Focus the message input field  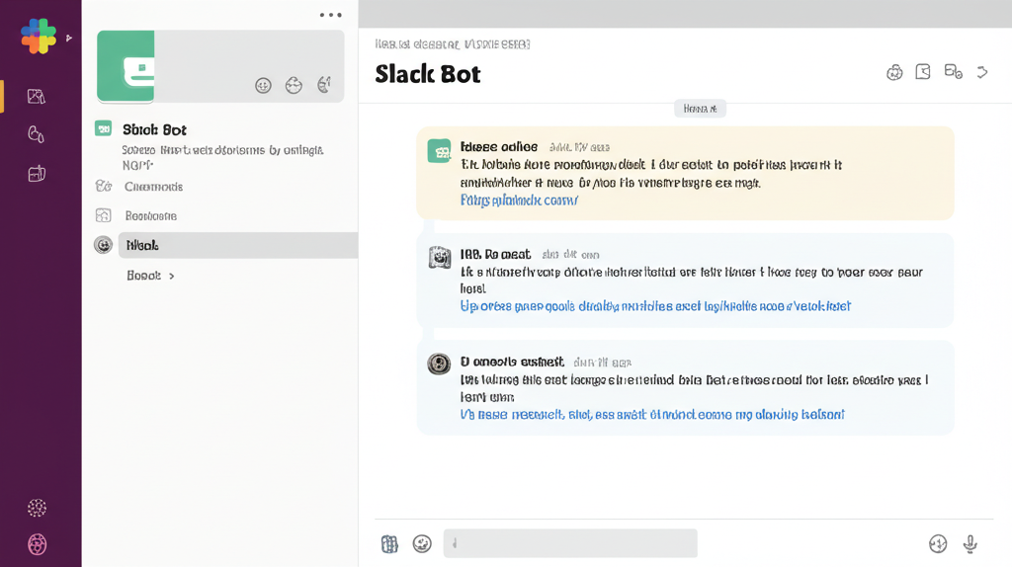click(x=570, y=543)
